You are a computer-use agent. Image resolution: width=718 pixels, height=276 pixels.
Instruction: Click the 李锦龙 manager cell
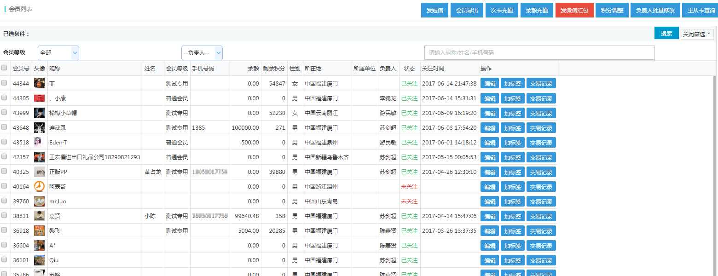pyautogui.click(x=388, y=98)
